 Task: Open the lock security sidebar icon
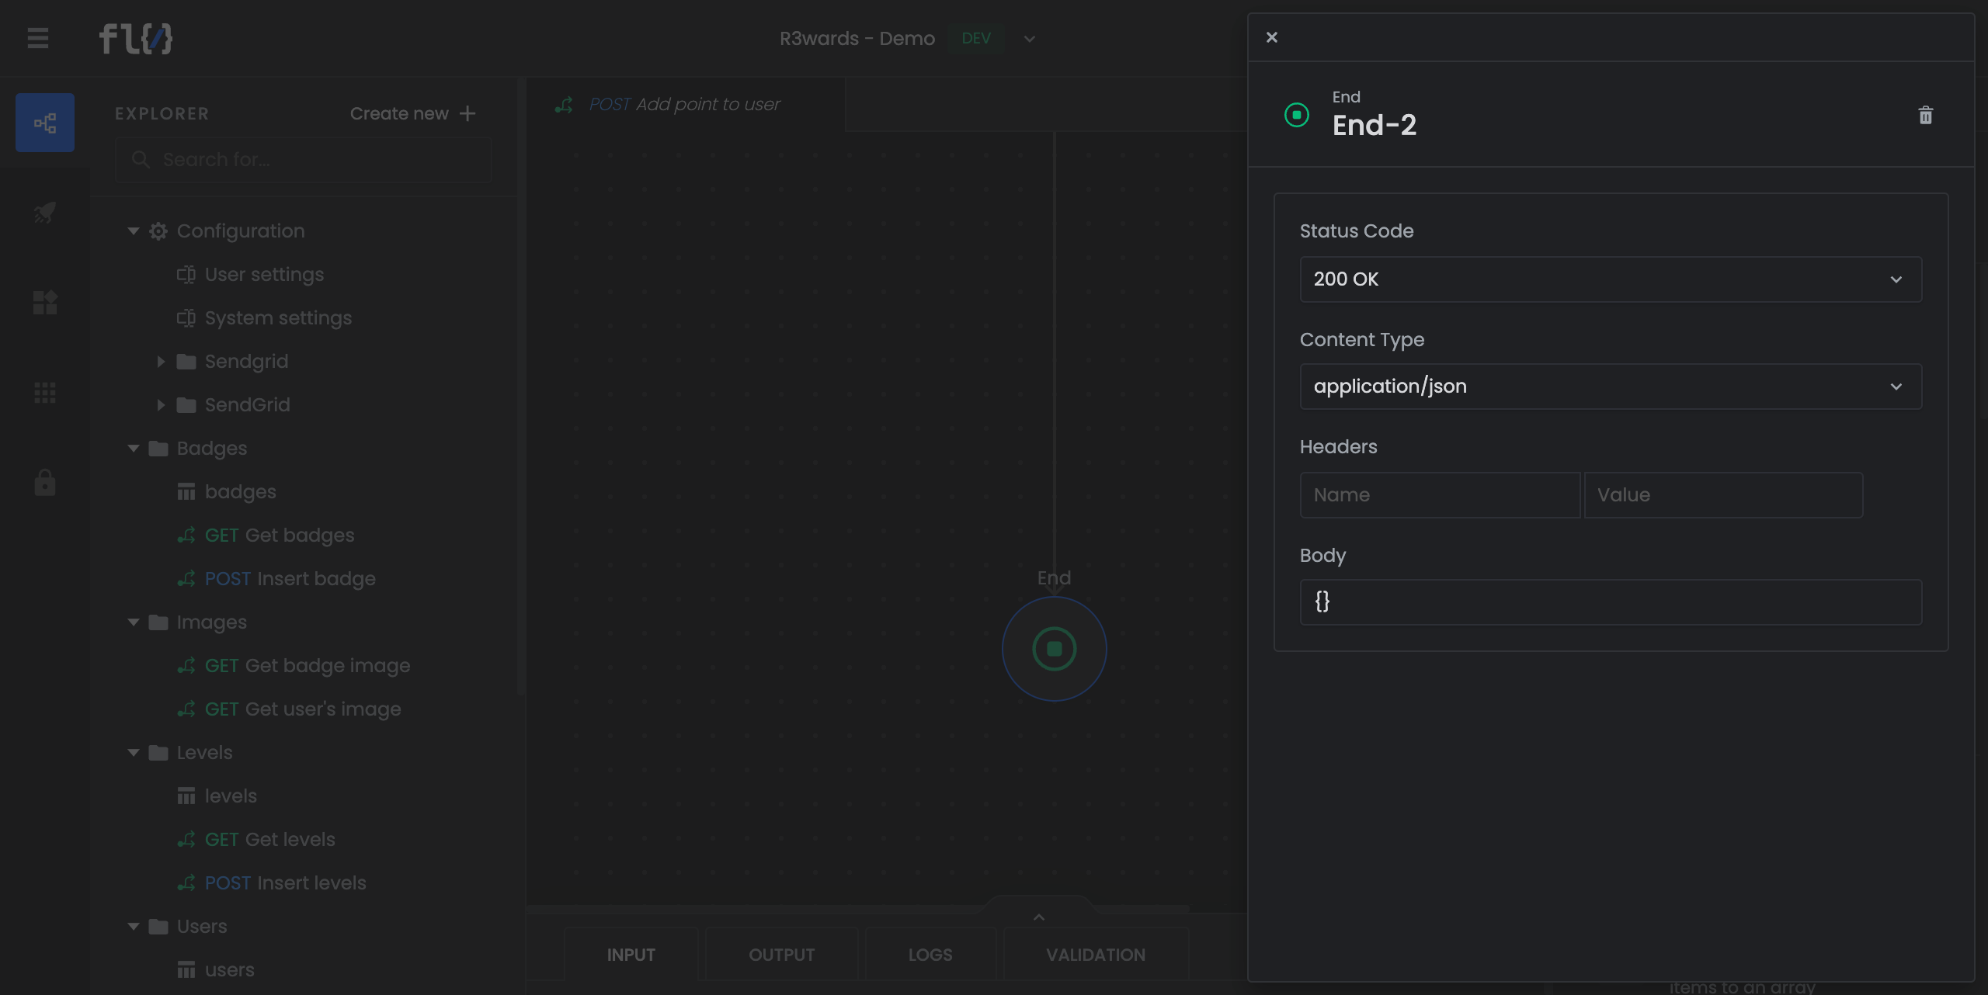tap(45, 482)
